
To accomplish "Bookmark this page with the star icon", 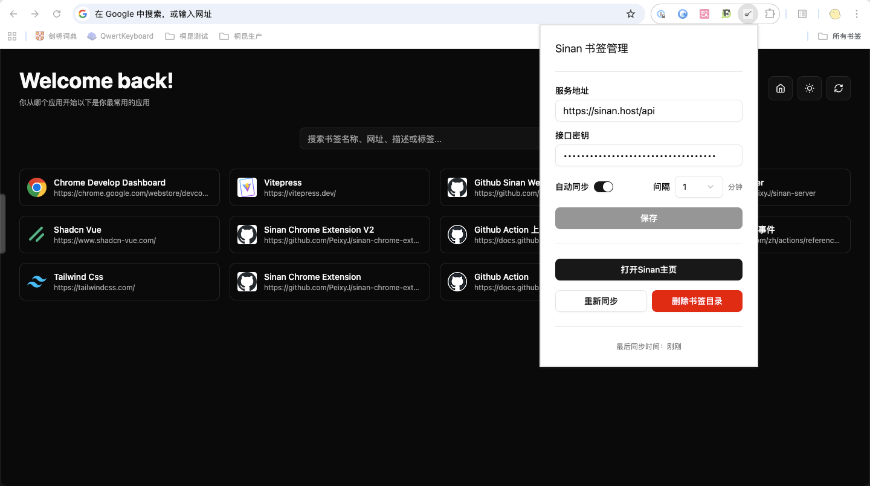I will coord(631,14).
